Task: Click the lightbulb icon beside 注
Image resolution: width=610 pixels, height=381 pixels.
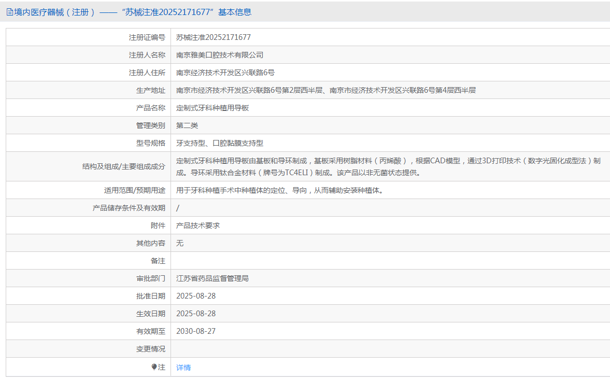Action: (154, 367)
